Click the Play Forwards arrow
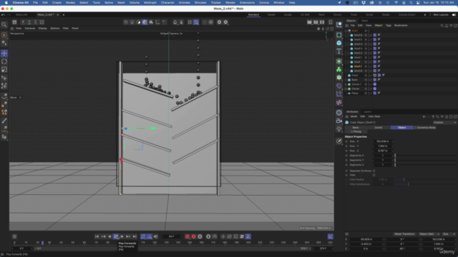The width and height of the screenshot is (458, 257). pyautogui.click(x=122, y=236)
